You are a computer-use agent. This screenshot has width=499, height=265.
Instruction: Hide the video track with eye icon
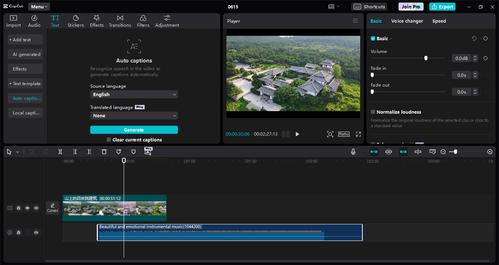click(x=27, y=208)
